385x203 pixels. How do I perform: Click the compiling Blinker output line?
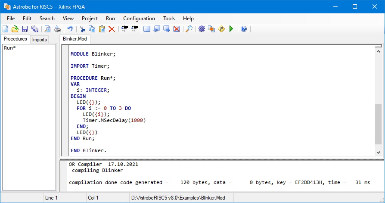[x=97, y=170]
